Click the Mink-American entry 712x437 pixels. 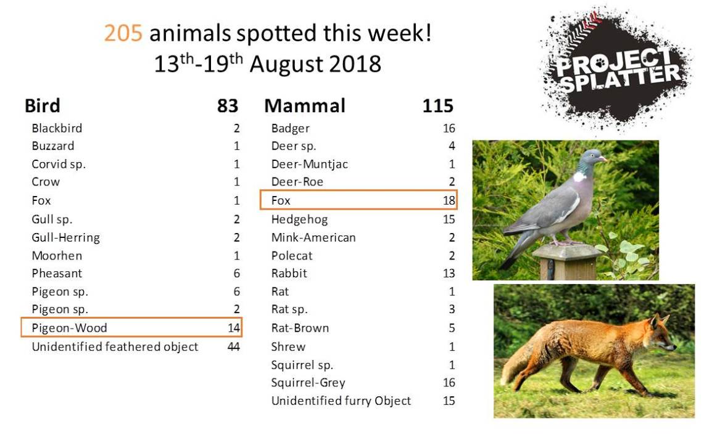(313, 237)
